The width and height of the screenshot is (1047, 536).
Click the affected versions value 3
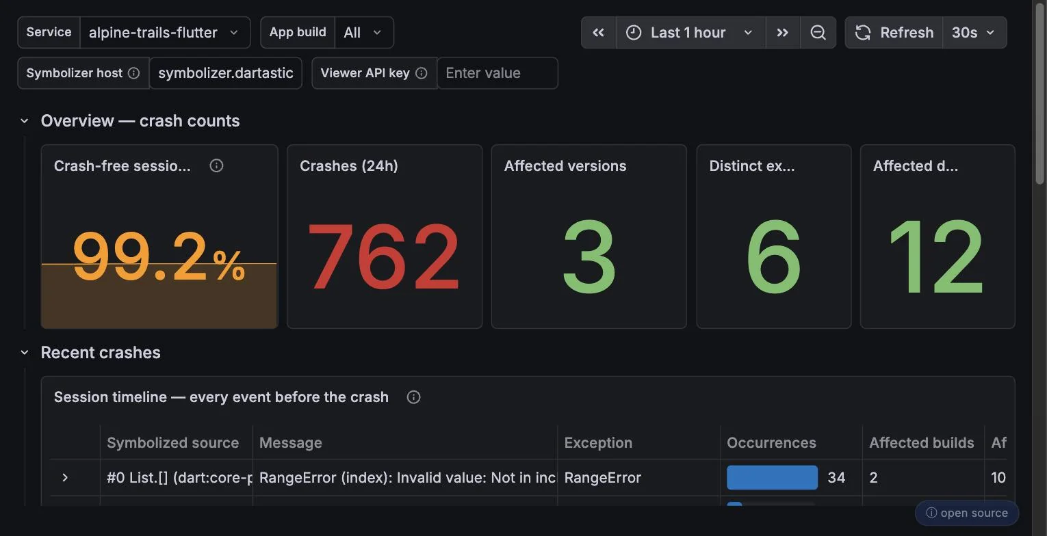(x=589, y=258)
